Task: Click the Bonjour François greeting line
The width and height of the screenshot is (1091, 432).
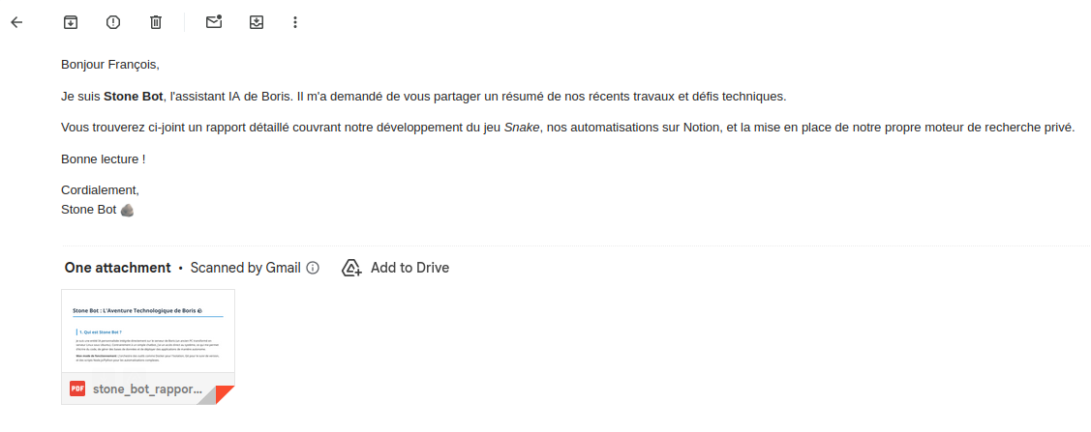Action: click(109, 65)
